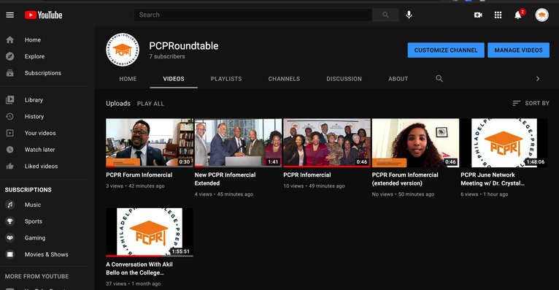Click the Music subscription icon

(x=10, y=205)
